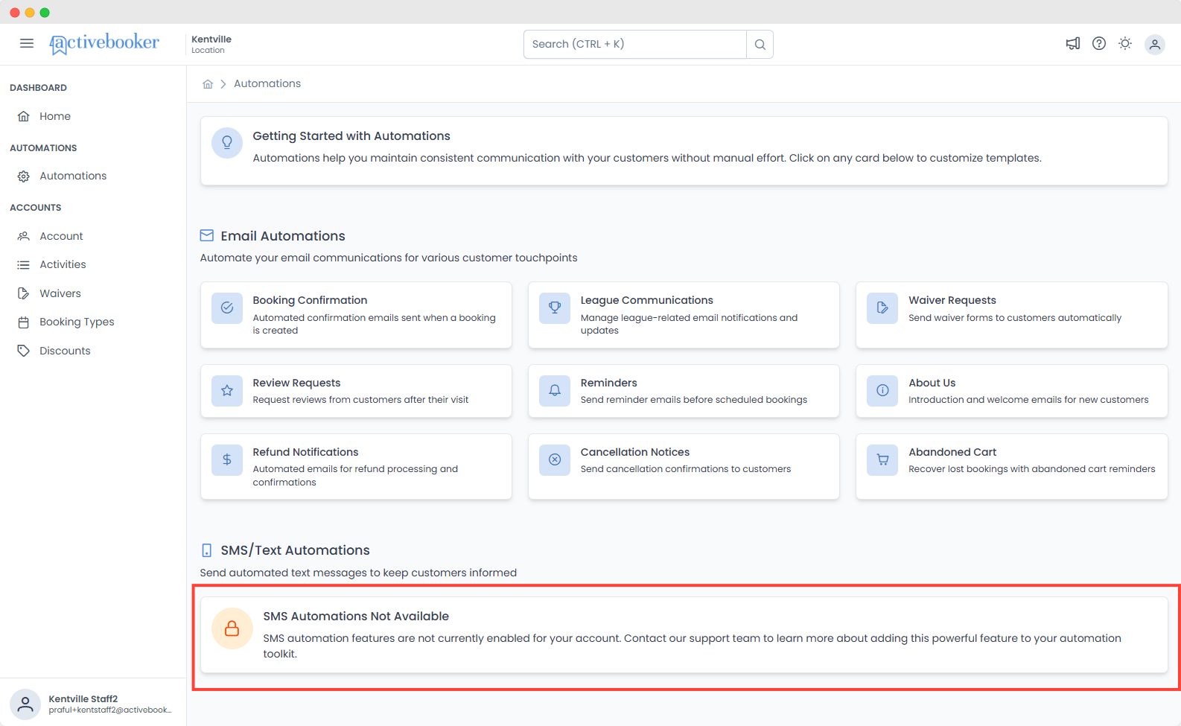Click the Home house icon in sidebar
The image size is (1181, 726).
tap(24, 116)
